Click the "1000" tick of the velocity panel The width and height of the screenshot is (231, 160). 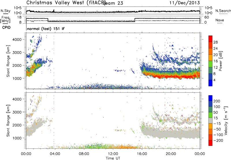coord(17,138)
